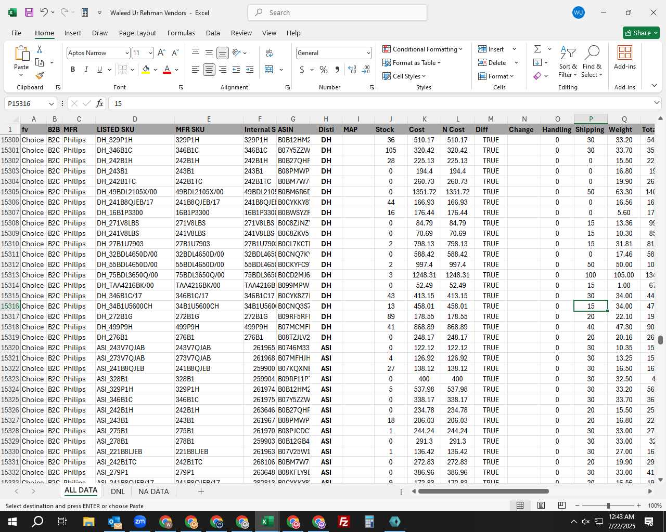Click the Insert Function fx icon

coord(100,103)
